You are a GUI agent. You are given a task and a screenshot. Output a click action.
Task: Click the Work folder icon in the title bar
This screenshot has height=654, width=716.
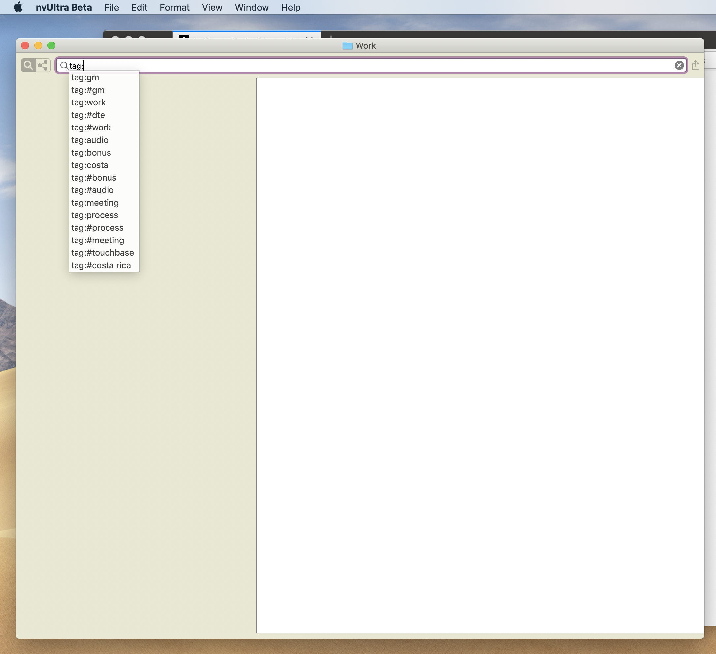pyautogui.click(x=347, y=46)
